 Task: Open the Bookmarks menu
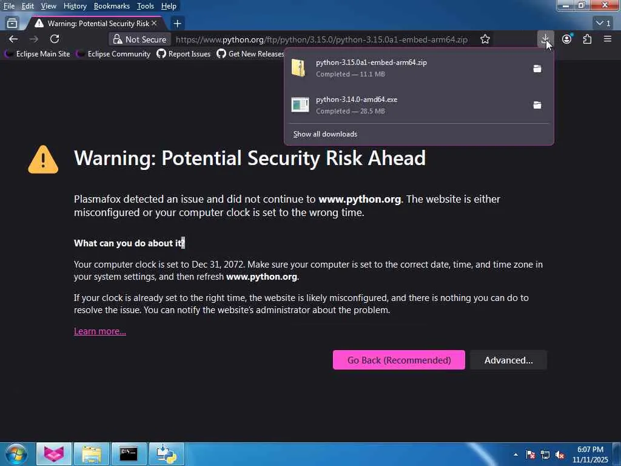tap(112, 6)
